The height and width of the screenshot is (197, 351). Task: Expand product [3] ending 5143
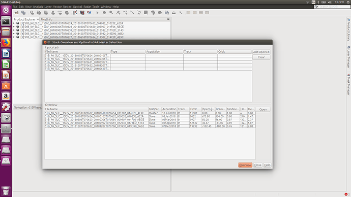pos(14,30)
